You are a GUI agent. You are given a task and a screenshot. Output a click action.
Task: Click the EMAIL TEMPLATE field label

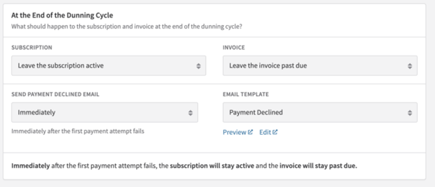click(246, 94)
